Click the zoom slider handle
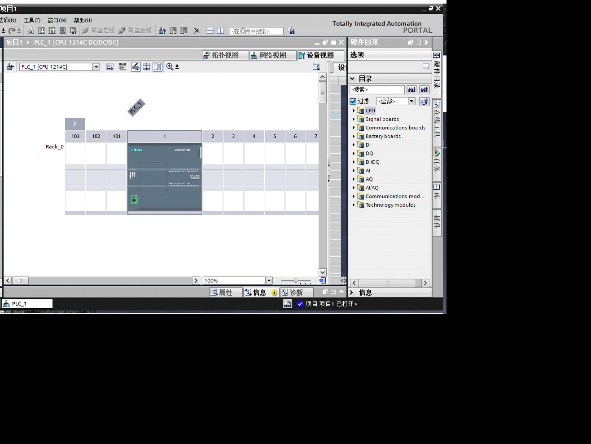591x444 pixels. pos(295,280)
